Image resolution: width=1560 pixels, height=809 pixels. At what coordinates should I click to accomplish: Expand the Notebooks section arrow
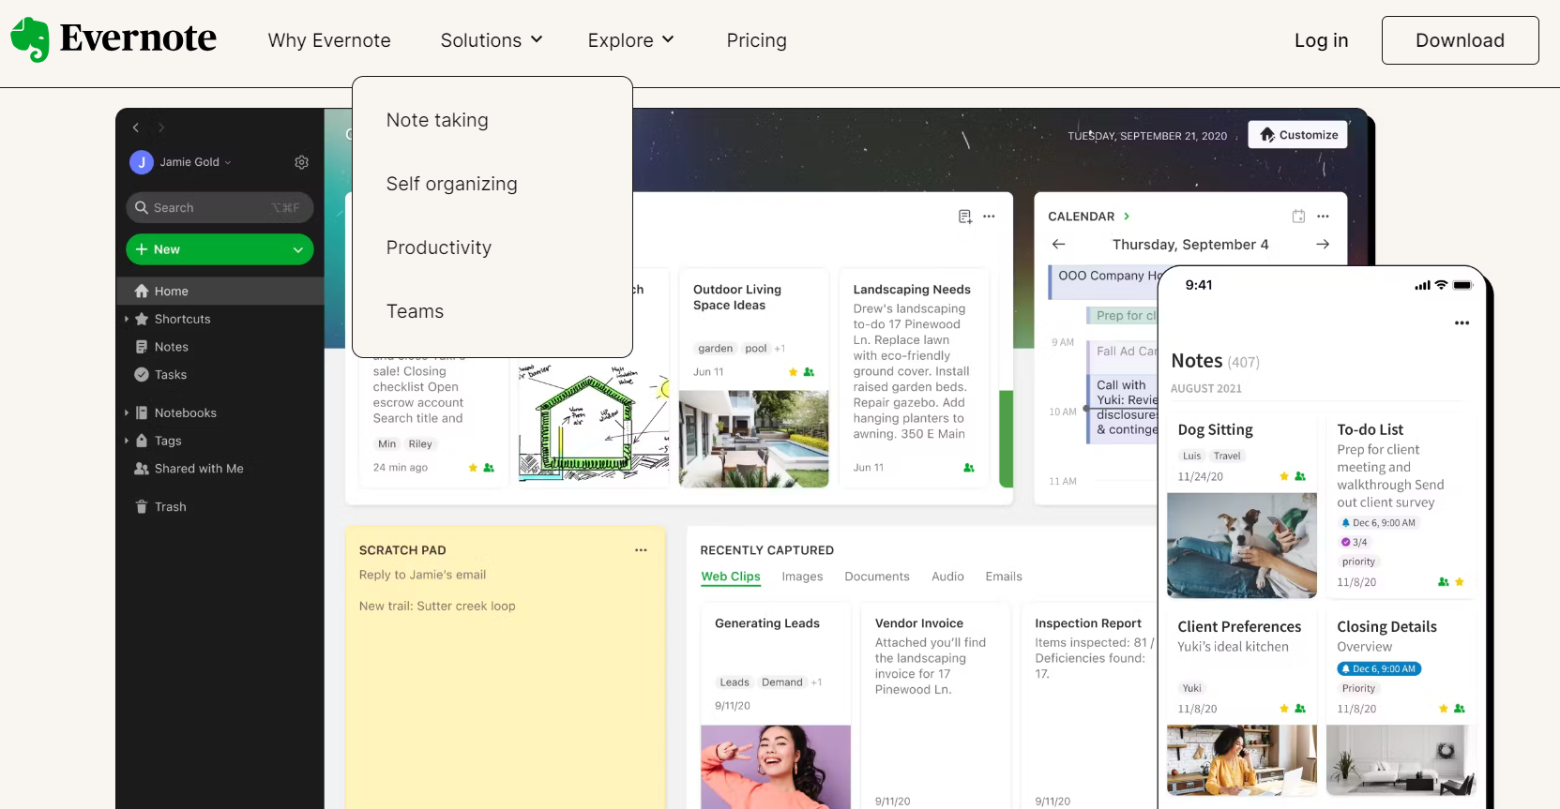point(127,412)
